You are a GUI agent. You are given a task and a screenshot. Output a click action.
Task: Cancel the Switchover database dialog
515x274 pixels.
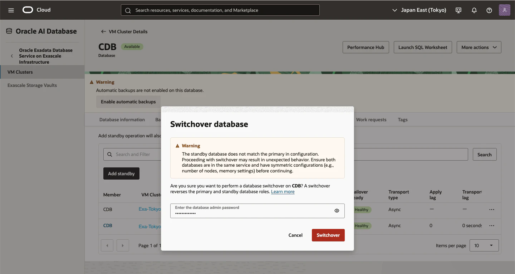(295, 235)
